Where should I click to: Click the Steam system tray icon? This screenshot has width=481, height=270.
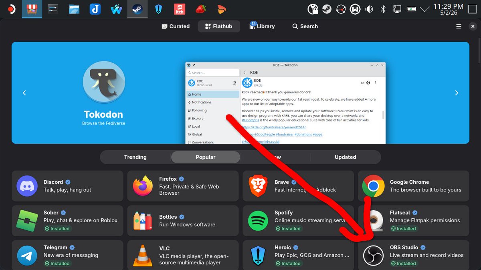[x=327, y=9]
